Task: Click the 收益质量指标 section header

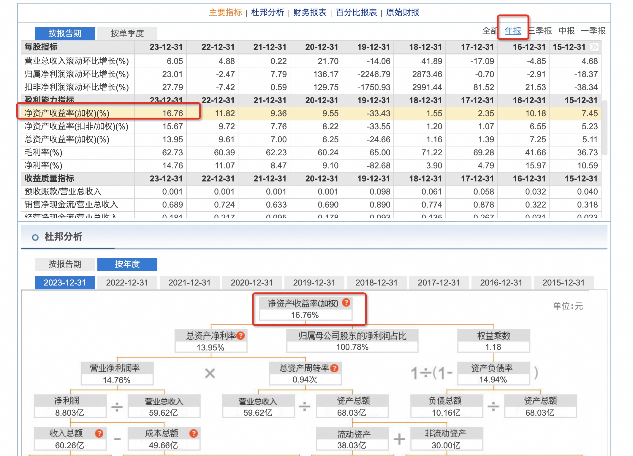Action: pyautogui.click(x=49, y=178)
